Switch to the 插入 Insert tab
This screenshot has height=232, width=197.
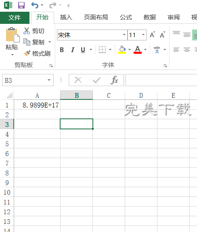(66, 17)
